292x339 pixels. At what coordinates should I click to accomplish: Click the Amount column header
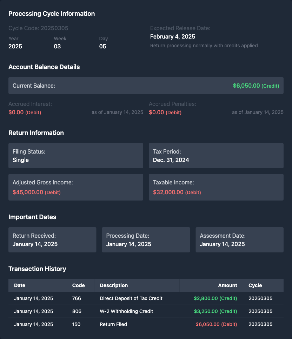227,285
